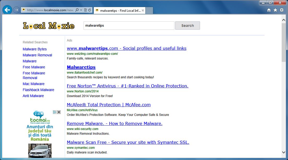The image size is (288, 160).
Task: Click 'Family-safe, relevant sources.' description
Action: [x=88, y=58]
